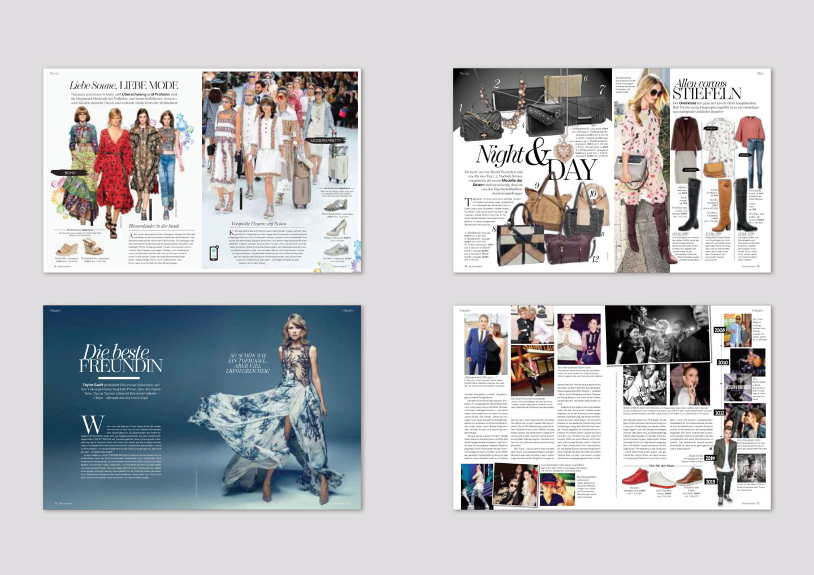Viewport: 814px width, 575px height.
Task: Select the 'Blumenkinder in der Stadt' subheading
Action: pyautogui.click(x=154, y=226)
